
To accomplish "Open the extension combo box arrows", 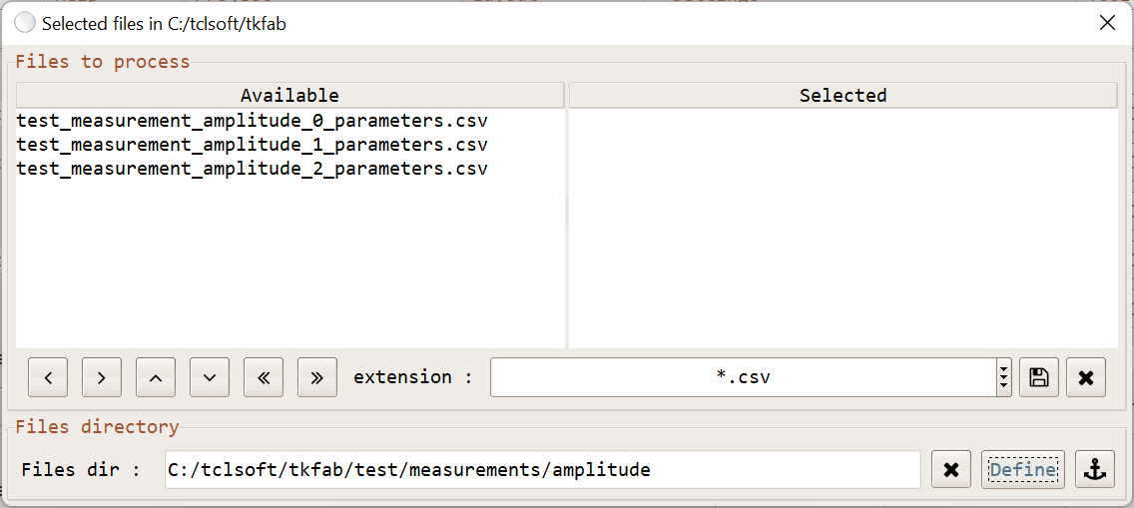I will (1003, 378).
